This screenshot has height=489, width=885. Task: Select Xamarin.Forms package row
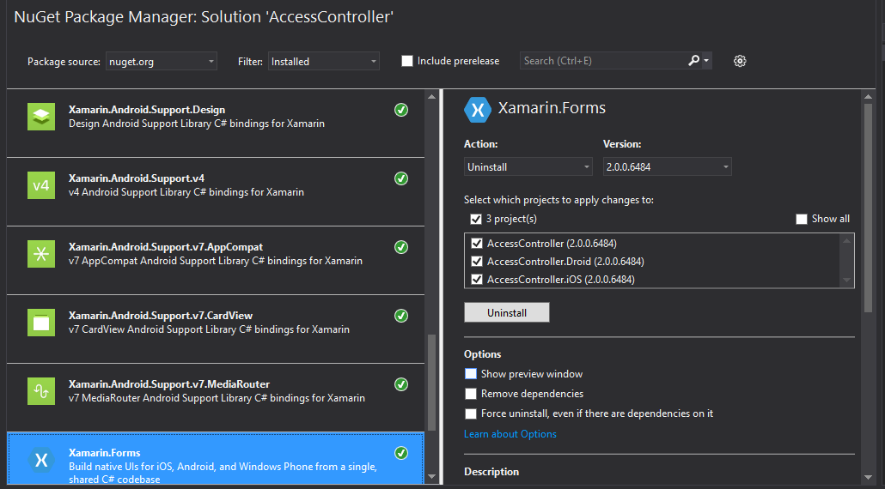(215, 459)
